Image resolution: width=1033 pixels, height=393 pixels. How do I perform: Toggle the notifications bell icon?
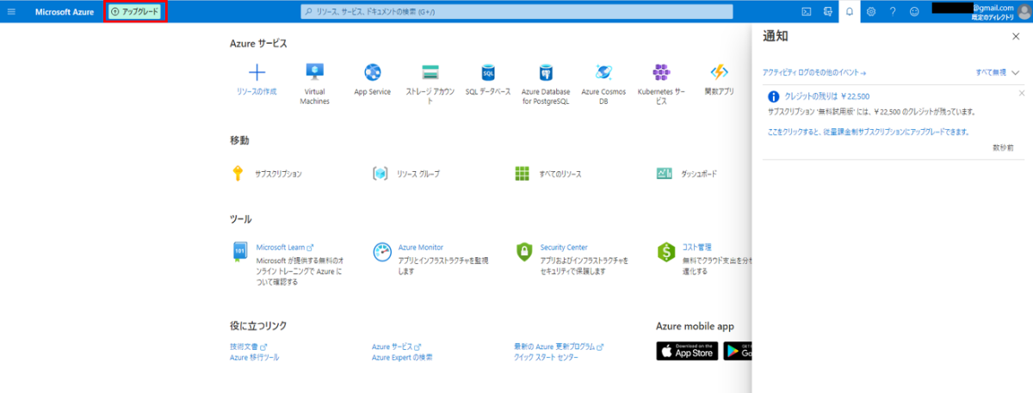(850, 12)
